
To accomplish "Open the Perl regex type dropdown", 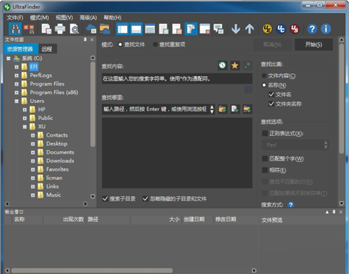I will tap(295, 145).
